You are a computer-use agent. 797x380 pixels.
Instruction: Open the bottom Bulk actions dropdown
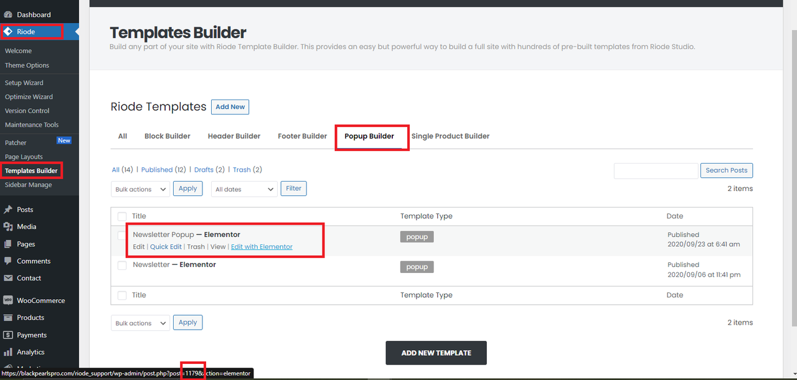pyautogui.click(x=140, y=323)
